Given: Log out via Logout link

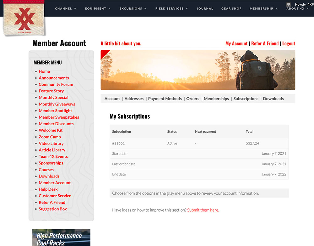Looking at the screenshot, I should 289,44.
